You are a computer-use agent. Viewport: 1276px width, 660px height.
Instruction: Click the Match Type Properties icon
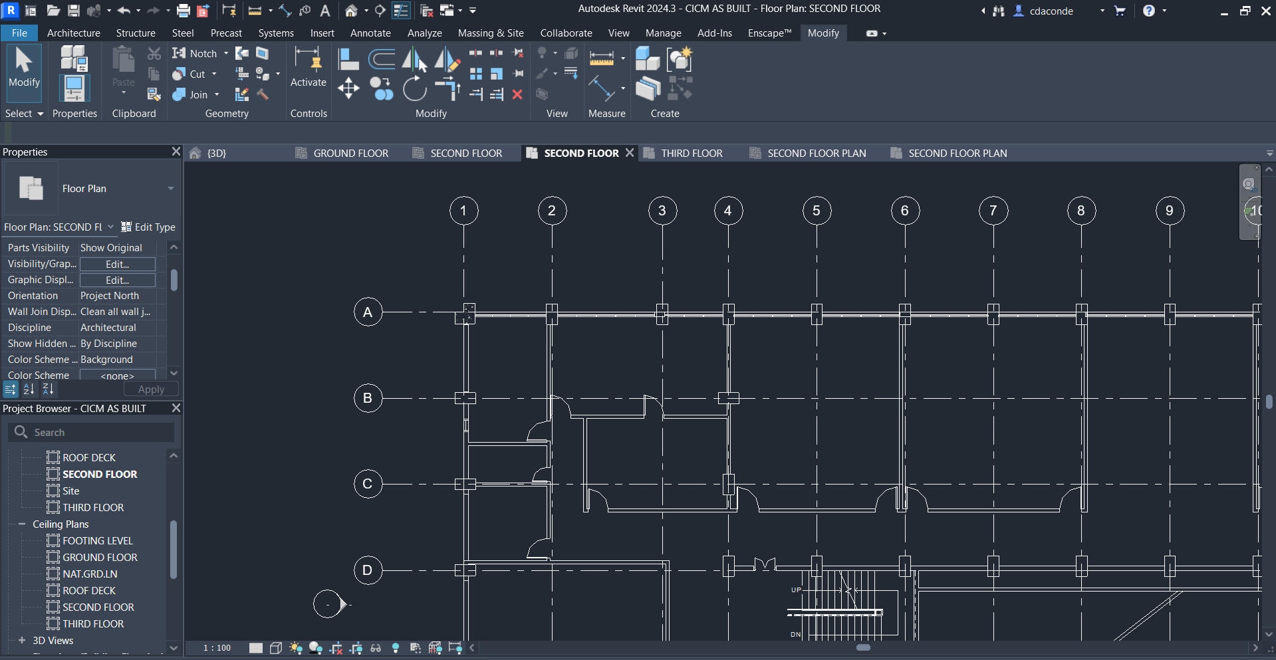pos(154,94)
